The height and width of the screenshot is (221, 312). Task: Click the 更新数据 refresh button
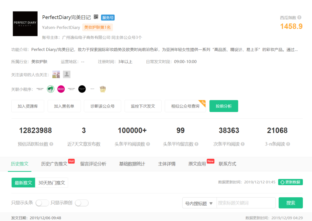[x=291, y=182]
